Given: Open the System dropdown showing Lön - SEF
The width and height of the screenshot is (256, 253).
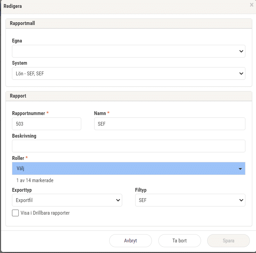Looking at the screenshot, I should [128, 73].
